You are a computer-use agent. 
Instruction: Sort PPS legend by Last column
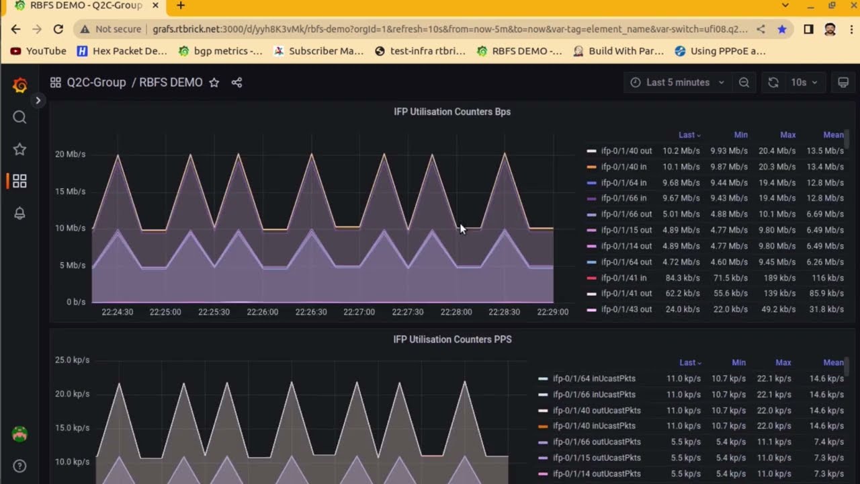[690, 363]
